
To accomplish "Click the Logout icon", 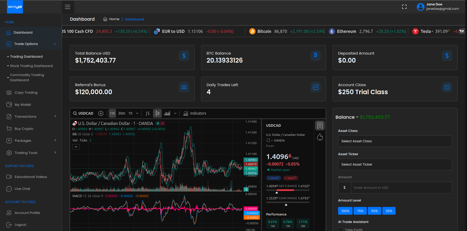I will pos(9,225).
